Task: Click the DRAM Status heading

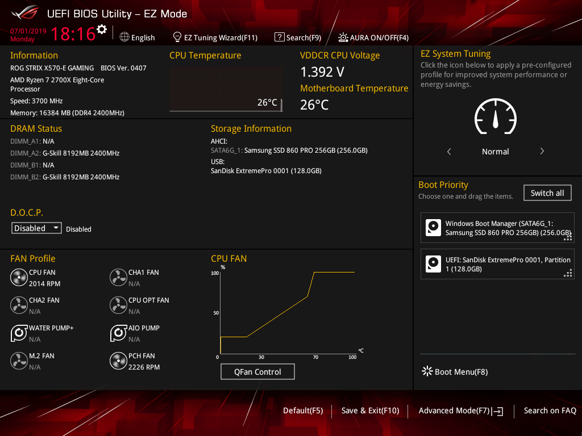Action: point(36,129)
